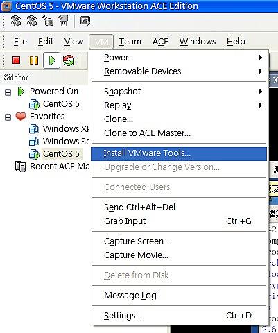Click the Powered On label
Image resolution: width=278 pixels, height=333 pixels.
coord(54,92)
